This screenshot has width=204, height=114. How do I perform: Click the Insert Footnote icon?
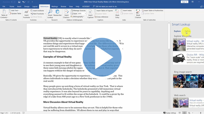tap(26, 14)
